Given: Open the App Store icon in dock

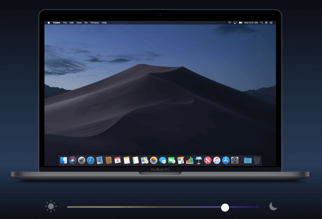Looking at the screenshot, I should point(226,160).
